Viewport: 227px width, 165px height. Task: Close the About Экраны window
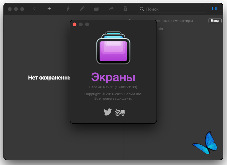(x=75, y=24)
